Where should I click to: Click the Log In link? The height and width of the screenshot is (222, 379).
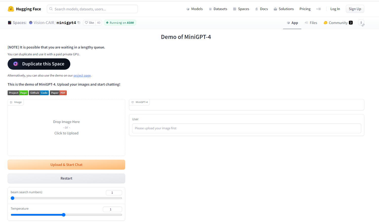click(x=335, y=9)
